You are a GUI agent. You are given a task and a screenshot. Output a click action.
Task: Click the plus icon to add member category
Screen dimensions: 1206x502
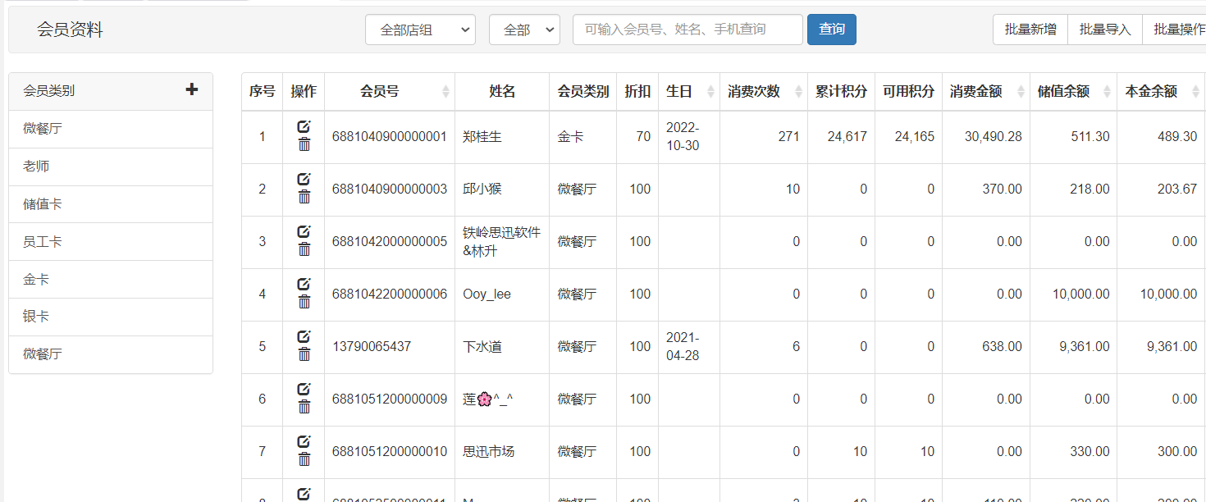pos(192,89)
